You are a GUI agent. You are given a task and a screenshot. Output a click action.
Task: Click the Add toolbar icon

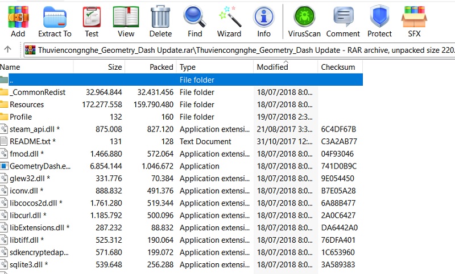click(18, 22)
